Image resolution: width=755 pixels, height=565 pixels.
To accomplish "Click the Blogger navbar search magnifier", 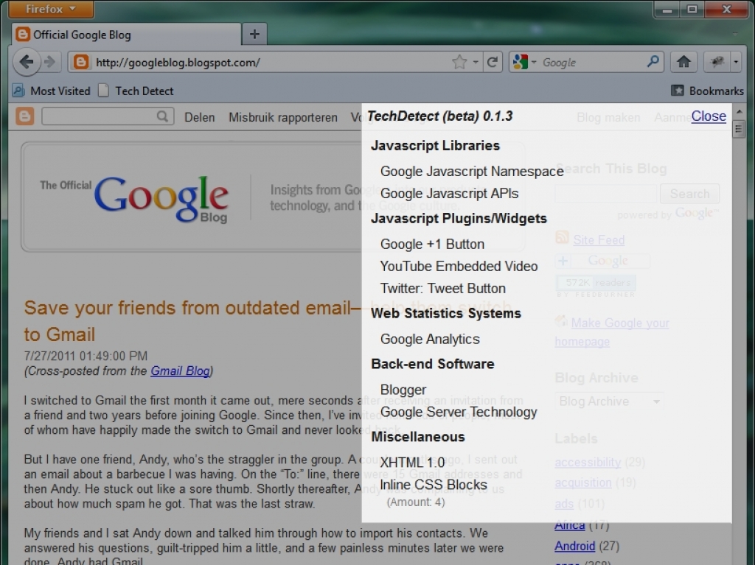I will (x=162, y=116).
